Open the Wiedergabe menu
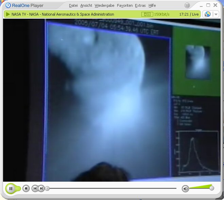Screen dimensions: 224x200 [104, 5]
